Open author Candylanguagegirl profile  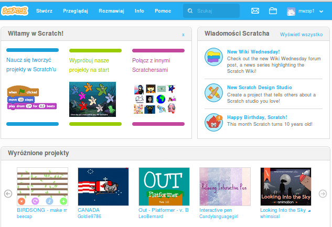219,217
